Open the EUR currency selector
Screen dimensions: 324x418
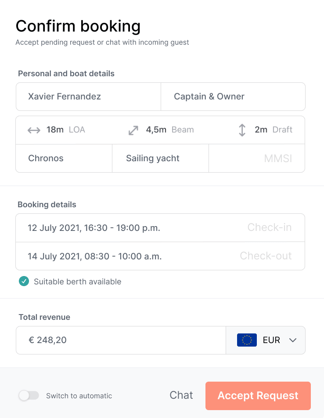(x=266, y=340)
